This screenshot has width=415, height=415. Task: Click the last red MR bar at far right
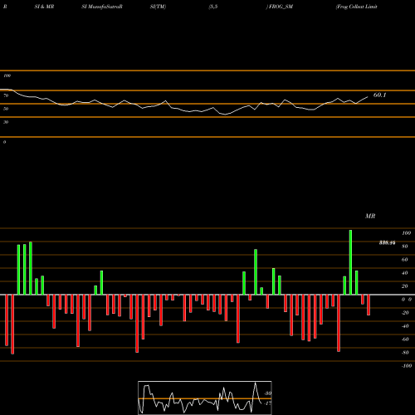369,305
